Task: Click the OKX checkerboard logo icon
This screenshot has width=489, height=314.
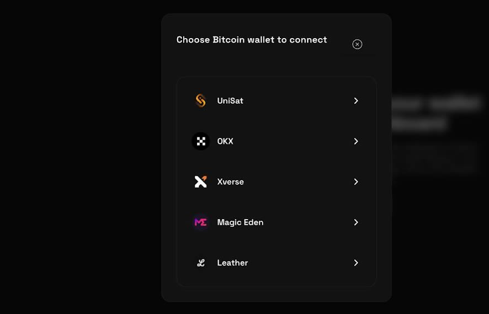Action: tap(200, 141)
